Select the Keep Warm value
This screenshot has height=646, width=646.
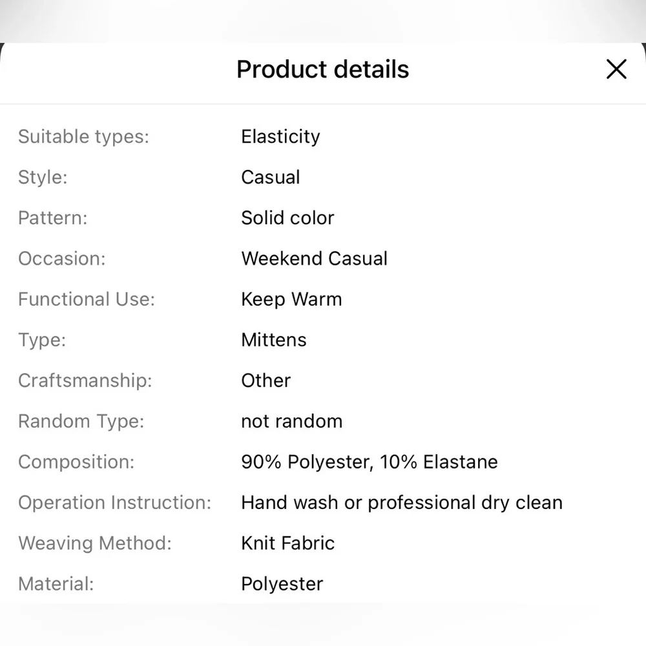(292, 299)
